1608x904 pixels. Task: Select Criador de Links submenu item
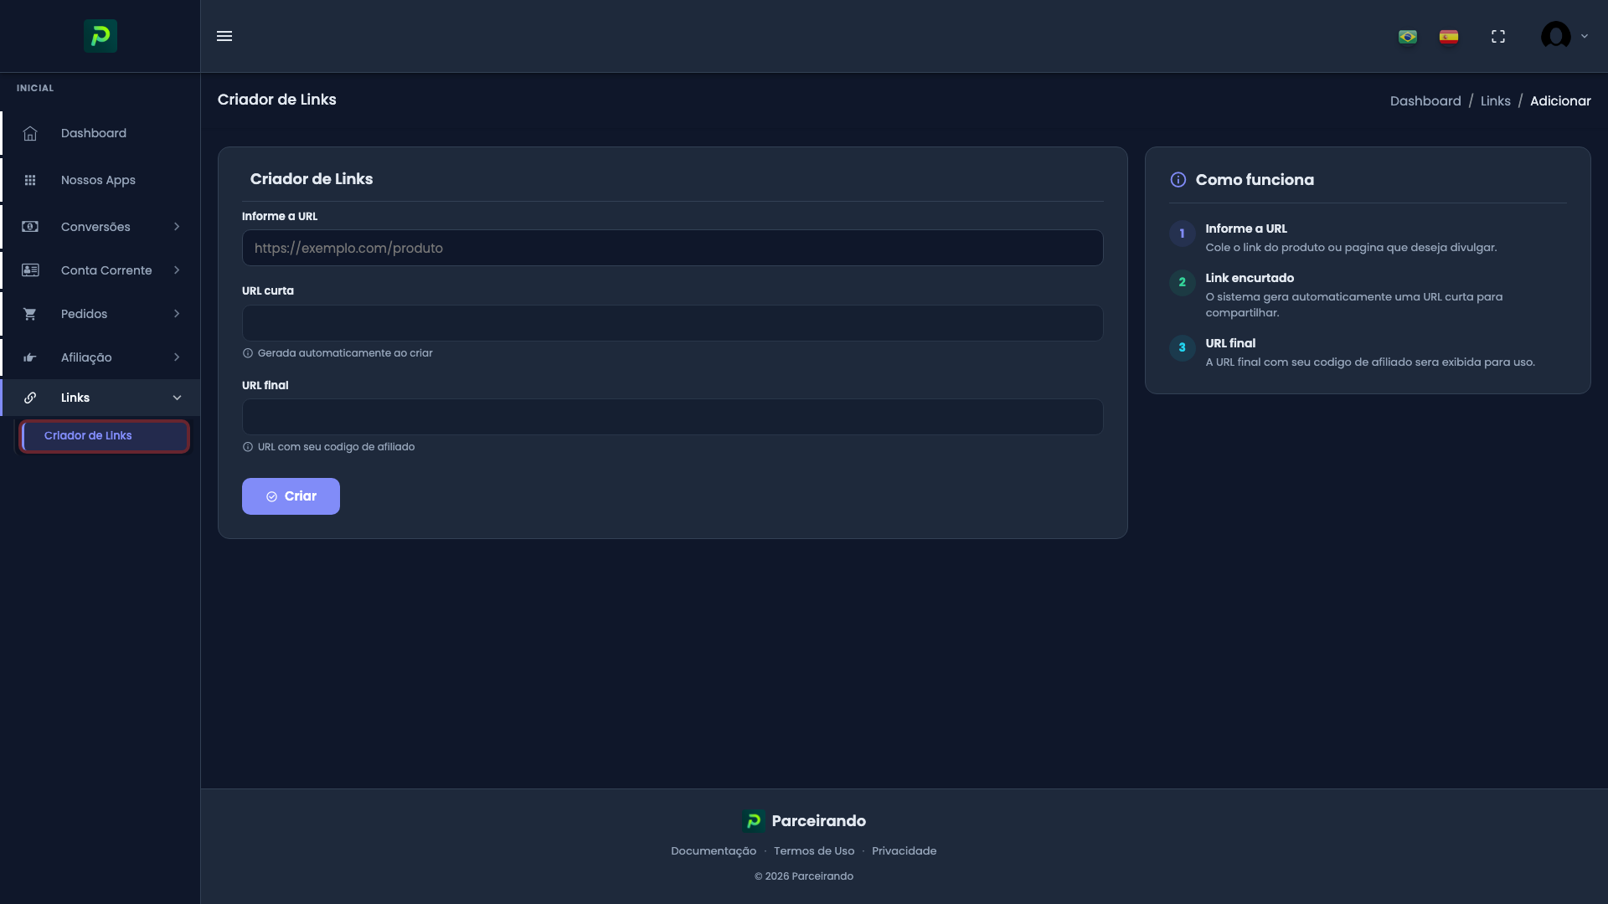click(x=89, y=436)
